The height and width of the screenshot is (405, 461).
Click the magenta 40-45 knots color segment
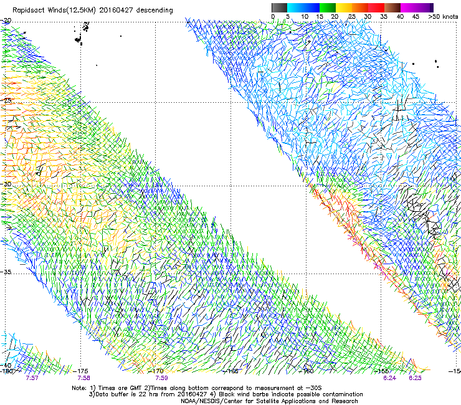pos(409,7)
